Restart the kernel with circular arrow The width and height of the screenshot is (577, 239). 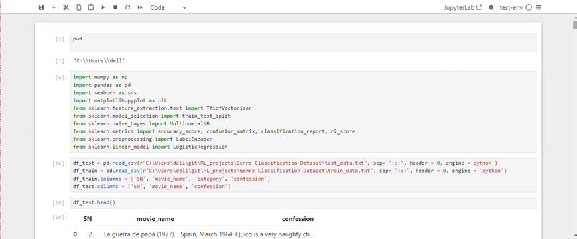tap(127, 7)
